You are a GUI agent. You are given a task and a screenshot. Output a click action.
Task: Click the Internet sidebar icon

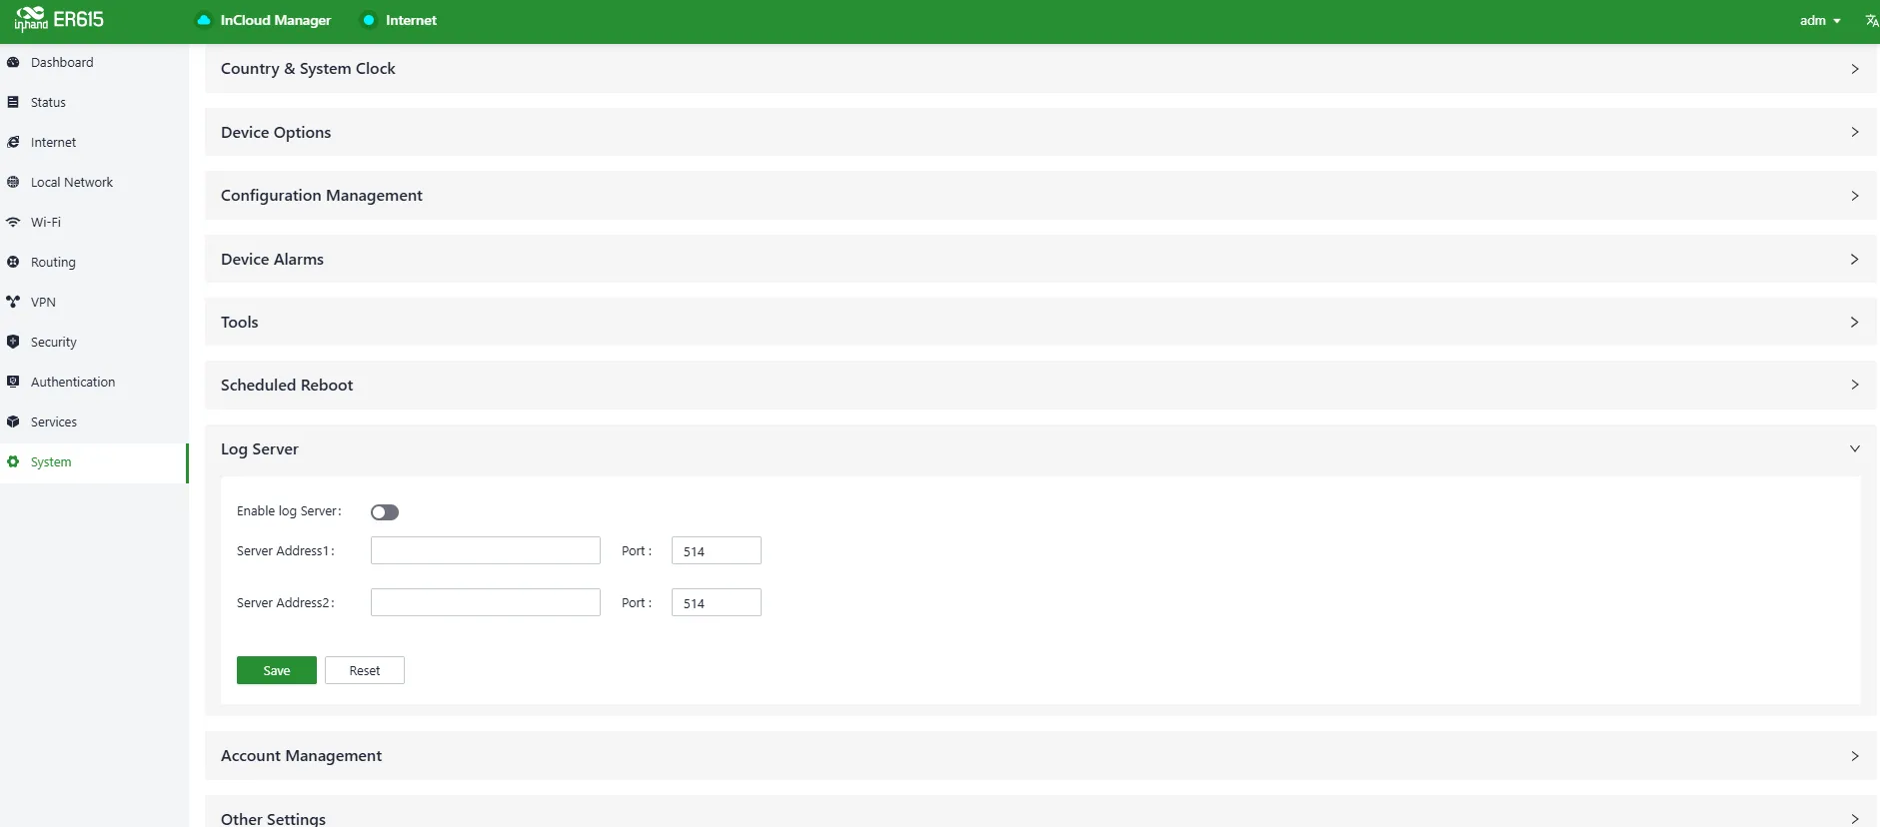point(13,142)
